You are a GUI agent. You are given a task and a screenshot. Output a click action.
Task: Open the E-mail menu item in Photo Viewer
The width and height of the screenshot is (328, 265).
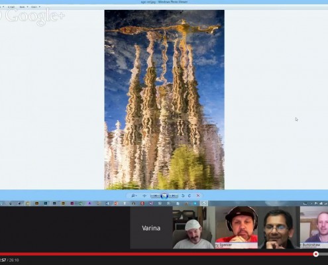pyautogui.click(x=11, y=7)
